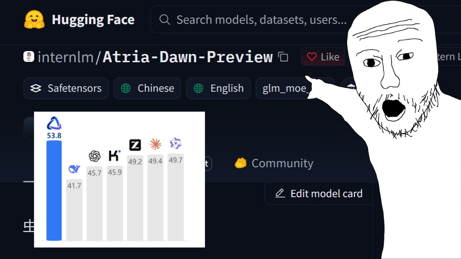Click the 53.8 score label
Viewport: 461px width, 259px height.
click(x=54, y=136)
